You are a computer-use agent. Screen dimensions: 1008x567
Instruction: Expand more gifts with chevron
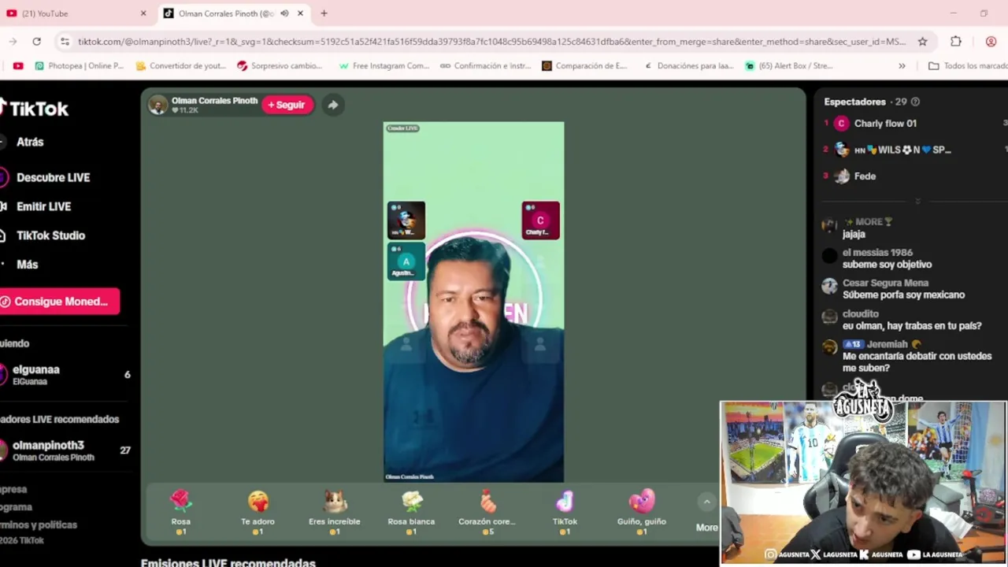click(706, 502)
